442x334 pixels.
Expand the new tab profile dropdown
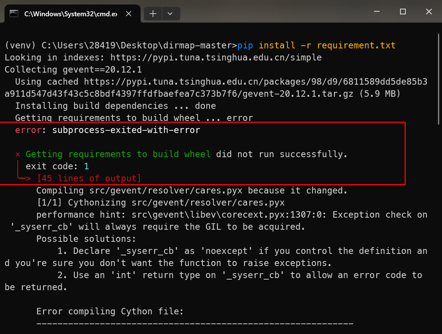point(170,14)
